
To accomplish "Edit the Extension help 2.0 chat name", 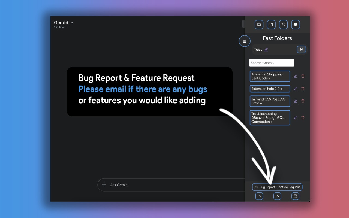I will [295, 89].
